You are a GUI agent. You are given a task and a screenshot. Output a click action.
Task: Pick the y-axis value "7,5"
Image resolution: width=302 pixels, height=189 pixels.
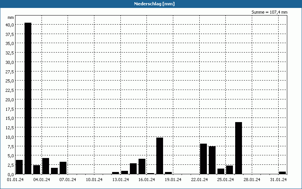click(11, 146)
